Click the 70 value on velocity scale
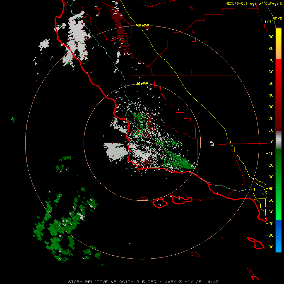Viewport: 284px width, 284px height. pyautogui.click(x=271, y=60)
